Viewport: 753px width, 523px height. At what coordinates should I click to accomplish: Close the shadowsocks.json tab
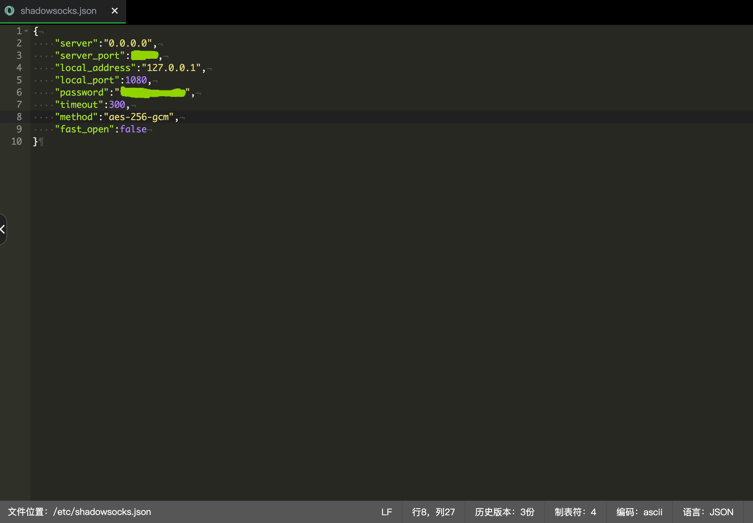point(114,11)
